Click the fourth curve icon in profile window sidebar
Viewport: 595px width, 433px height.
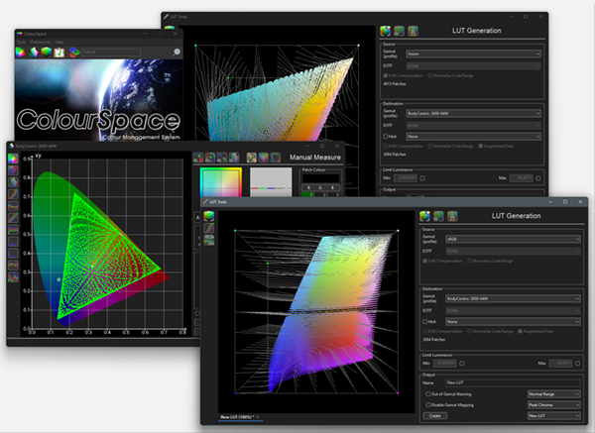[13, 194]
